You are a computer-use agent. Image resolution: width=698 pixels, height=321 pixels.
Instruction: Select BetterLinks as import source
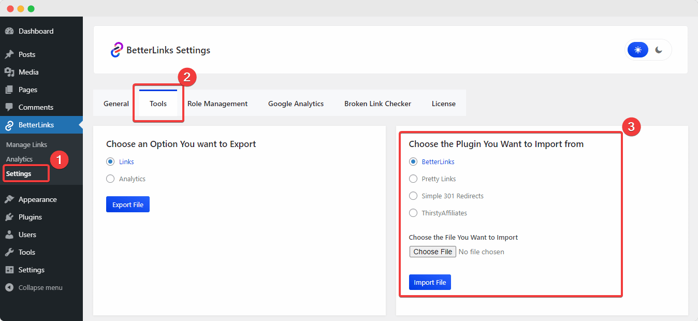point(413,162)
